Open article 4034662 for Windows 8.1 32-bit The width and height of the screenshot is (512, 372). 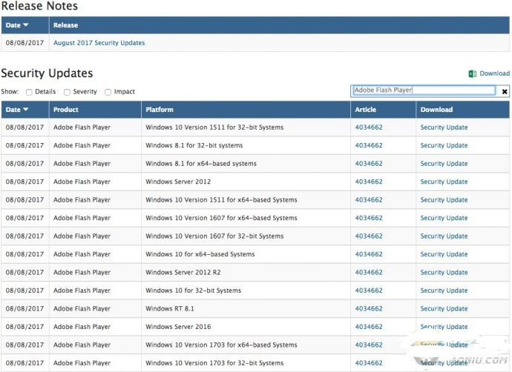[x=369, y=145]
